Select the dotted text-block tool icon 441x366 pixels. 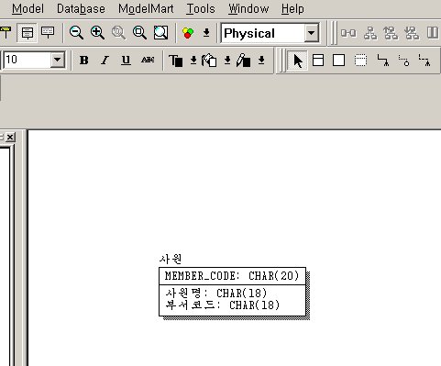360,61
